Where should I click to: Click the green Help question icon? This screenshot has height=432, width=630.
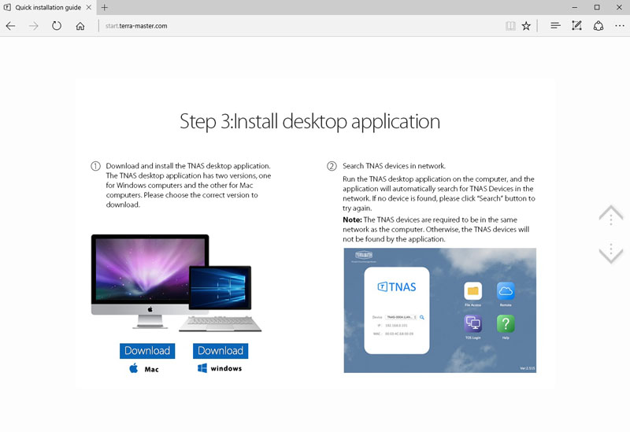coord(506,323)
